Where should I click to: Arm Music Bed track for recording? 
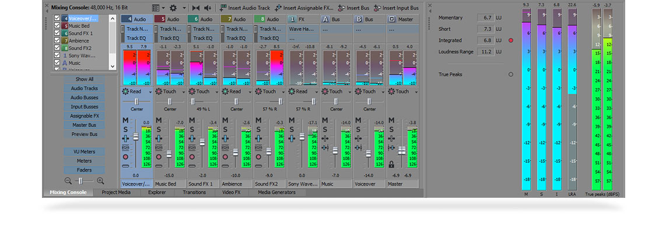click(159, 157)
